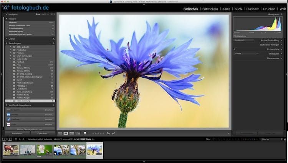Open survey view from toolbar
The width and height of the screenshot is (288, 163).
[78, 133]
